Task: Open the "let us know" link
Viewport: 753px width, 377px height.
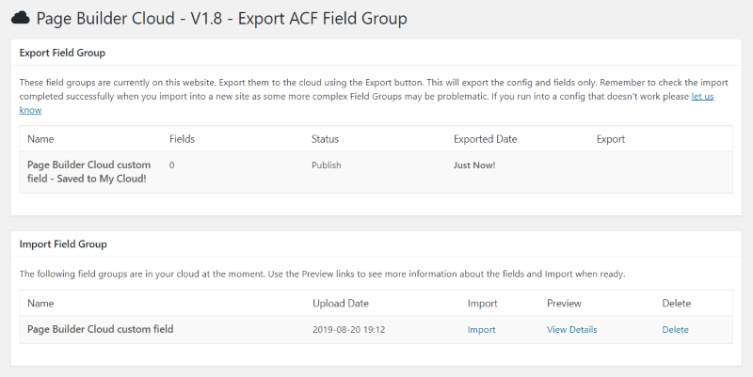Action: coord(702,97)
